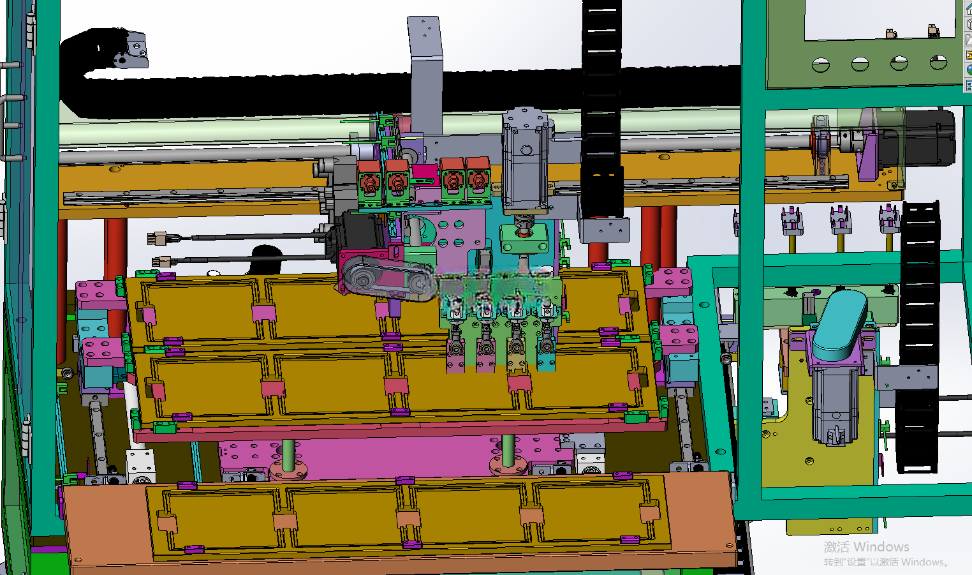Select the white bearing block at lower left
Viewport: 972px width, 575px height.
click(x=140, y=466)
